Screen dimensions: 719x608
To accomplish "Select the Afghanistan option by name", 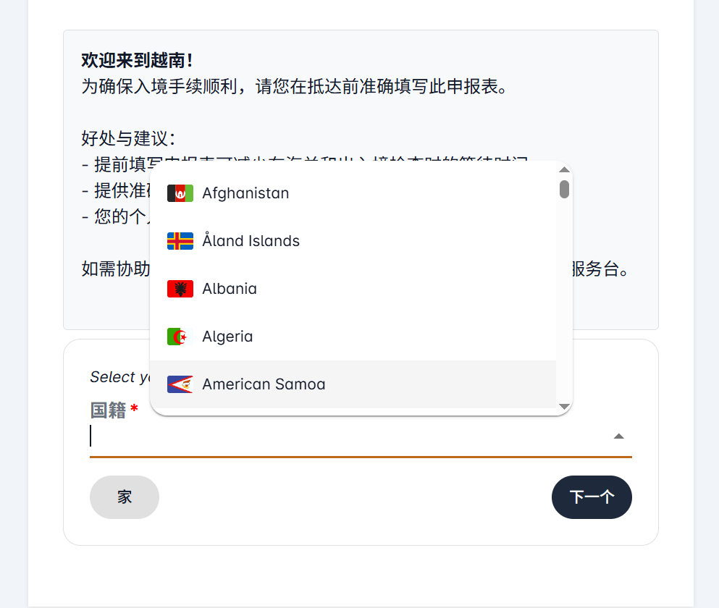I will (x=245, y=193).
